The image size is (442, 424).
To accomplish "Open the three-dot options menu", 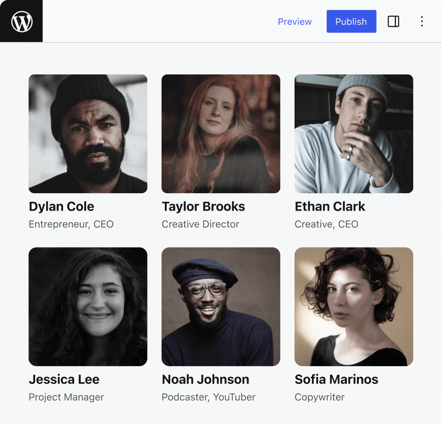I will [422, 21].
